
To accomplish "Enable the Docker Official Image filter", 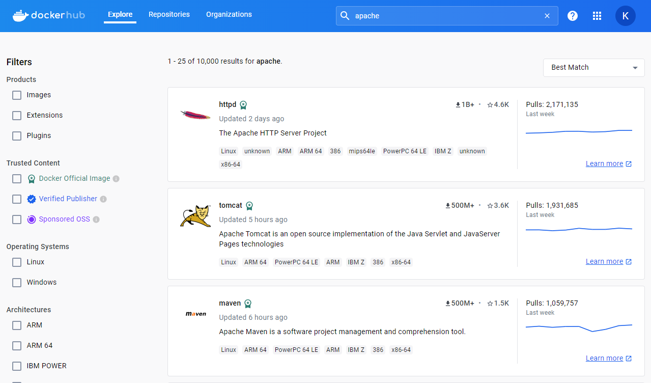I will (x=17, y=179).
